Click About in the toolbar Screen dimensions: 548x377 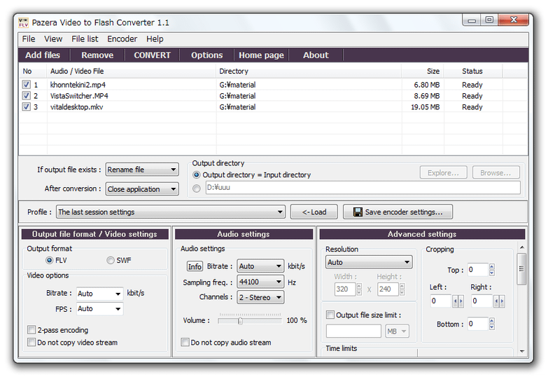tap(316, 55)
